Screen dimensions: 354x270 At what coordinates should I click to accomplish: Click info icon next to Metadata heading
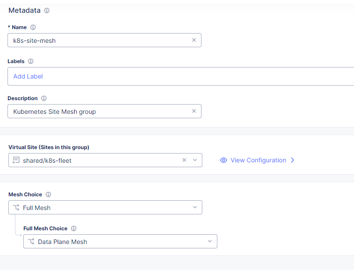point(47,10)
